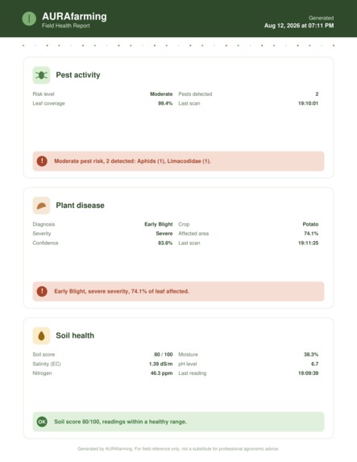Select the AURAfarming title text
Screen dimensions: 357x462
(74, 16)
